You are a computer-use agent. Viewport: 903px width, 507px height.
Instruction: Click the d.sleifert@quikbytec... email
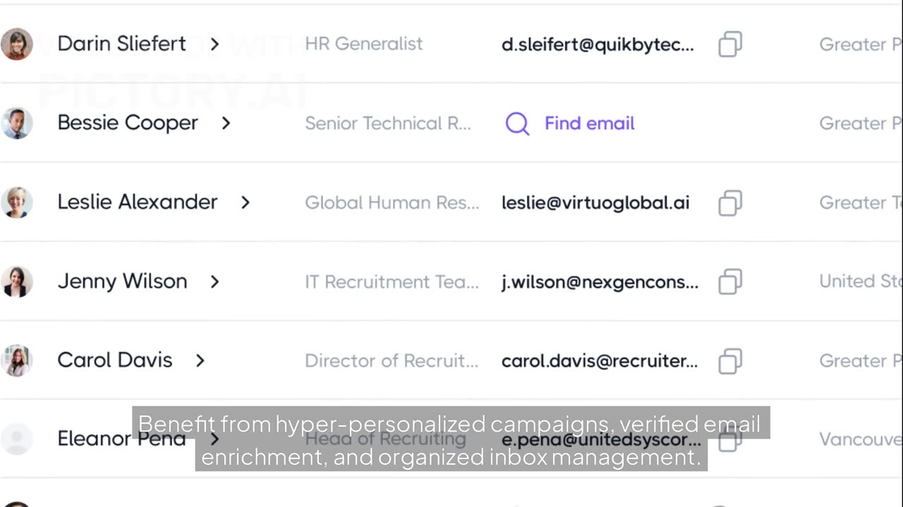coord(597,44)
